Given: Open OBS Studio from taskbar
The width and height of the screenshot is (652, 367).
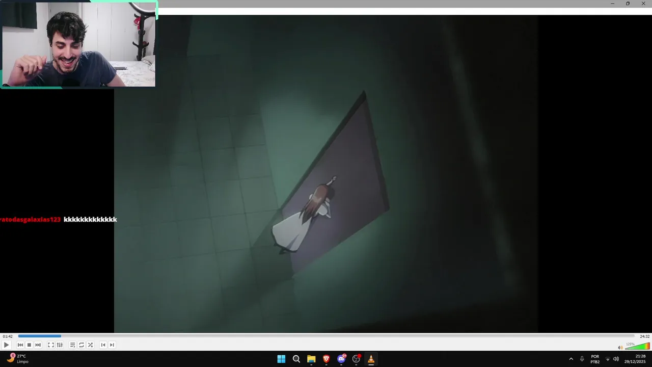Looking at the screenshot, I should (x=356, y=359).
